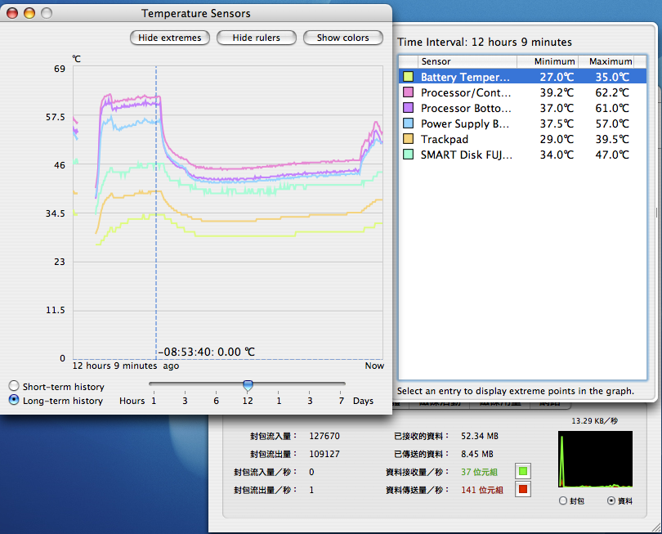The width and height of the screenshot is (662, 534).
Task: Click the history range slider thumb
Action: [x=248, y=385]
